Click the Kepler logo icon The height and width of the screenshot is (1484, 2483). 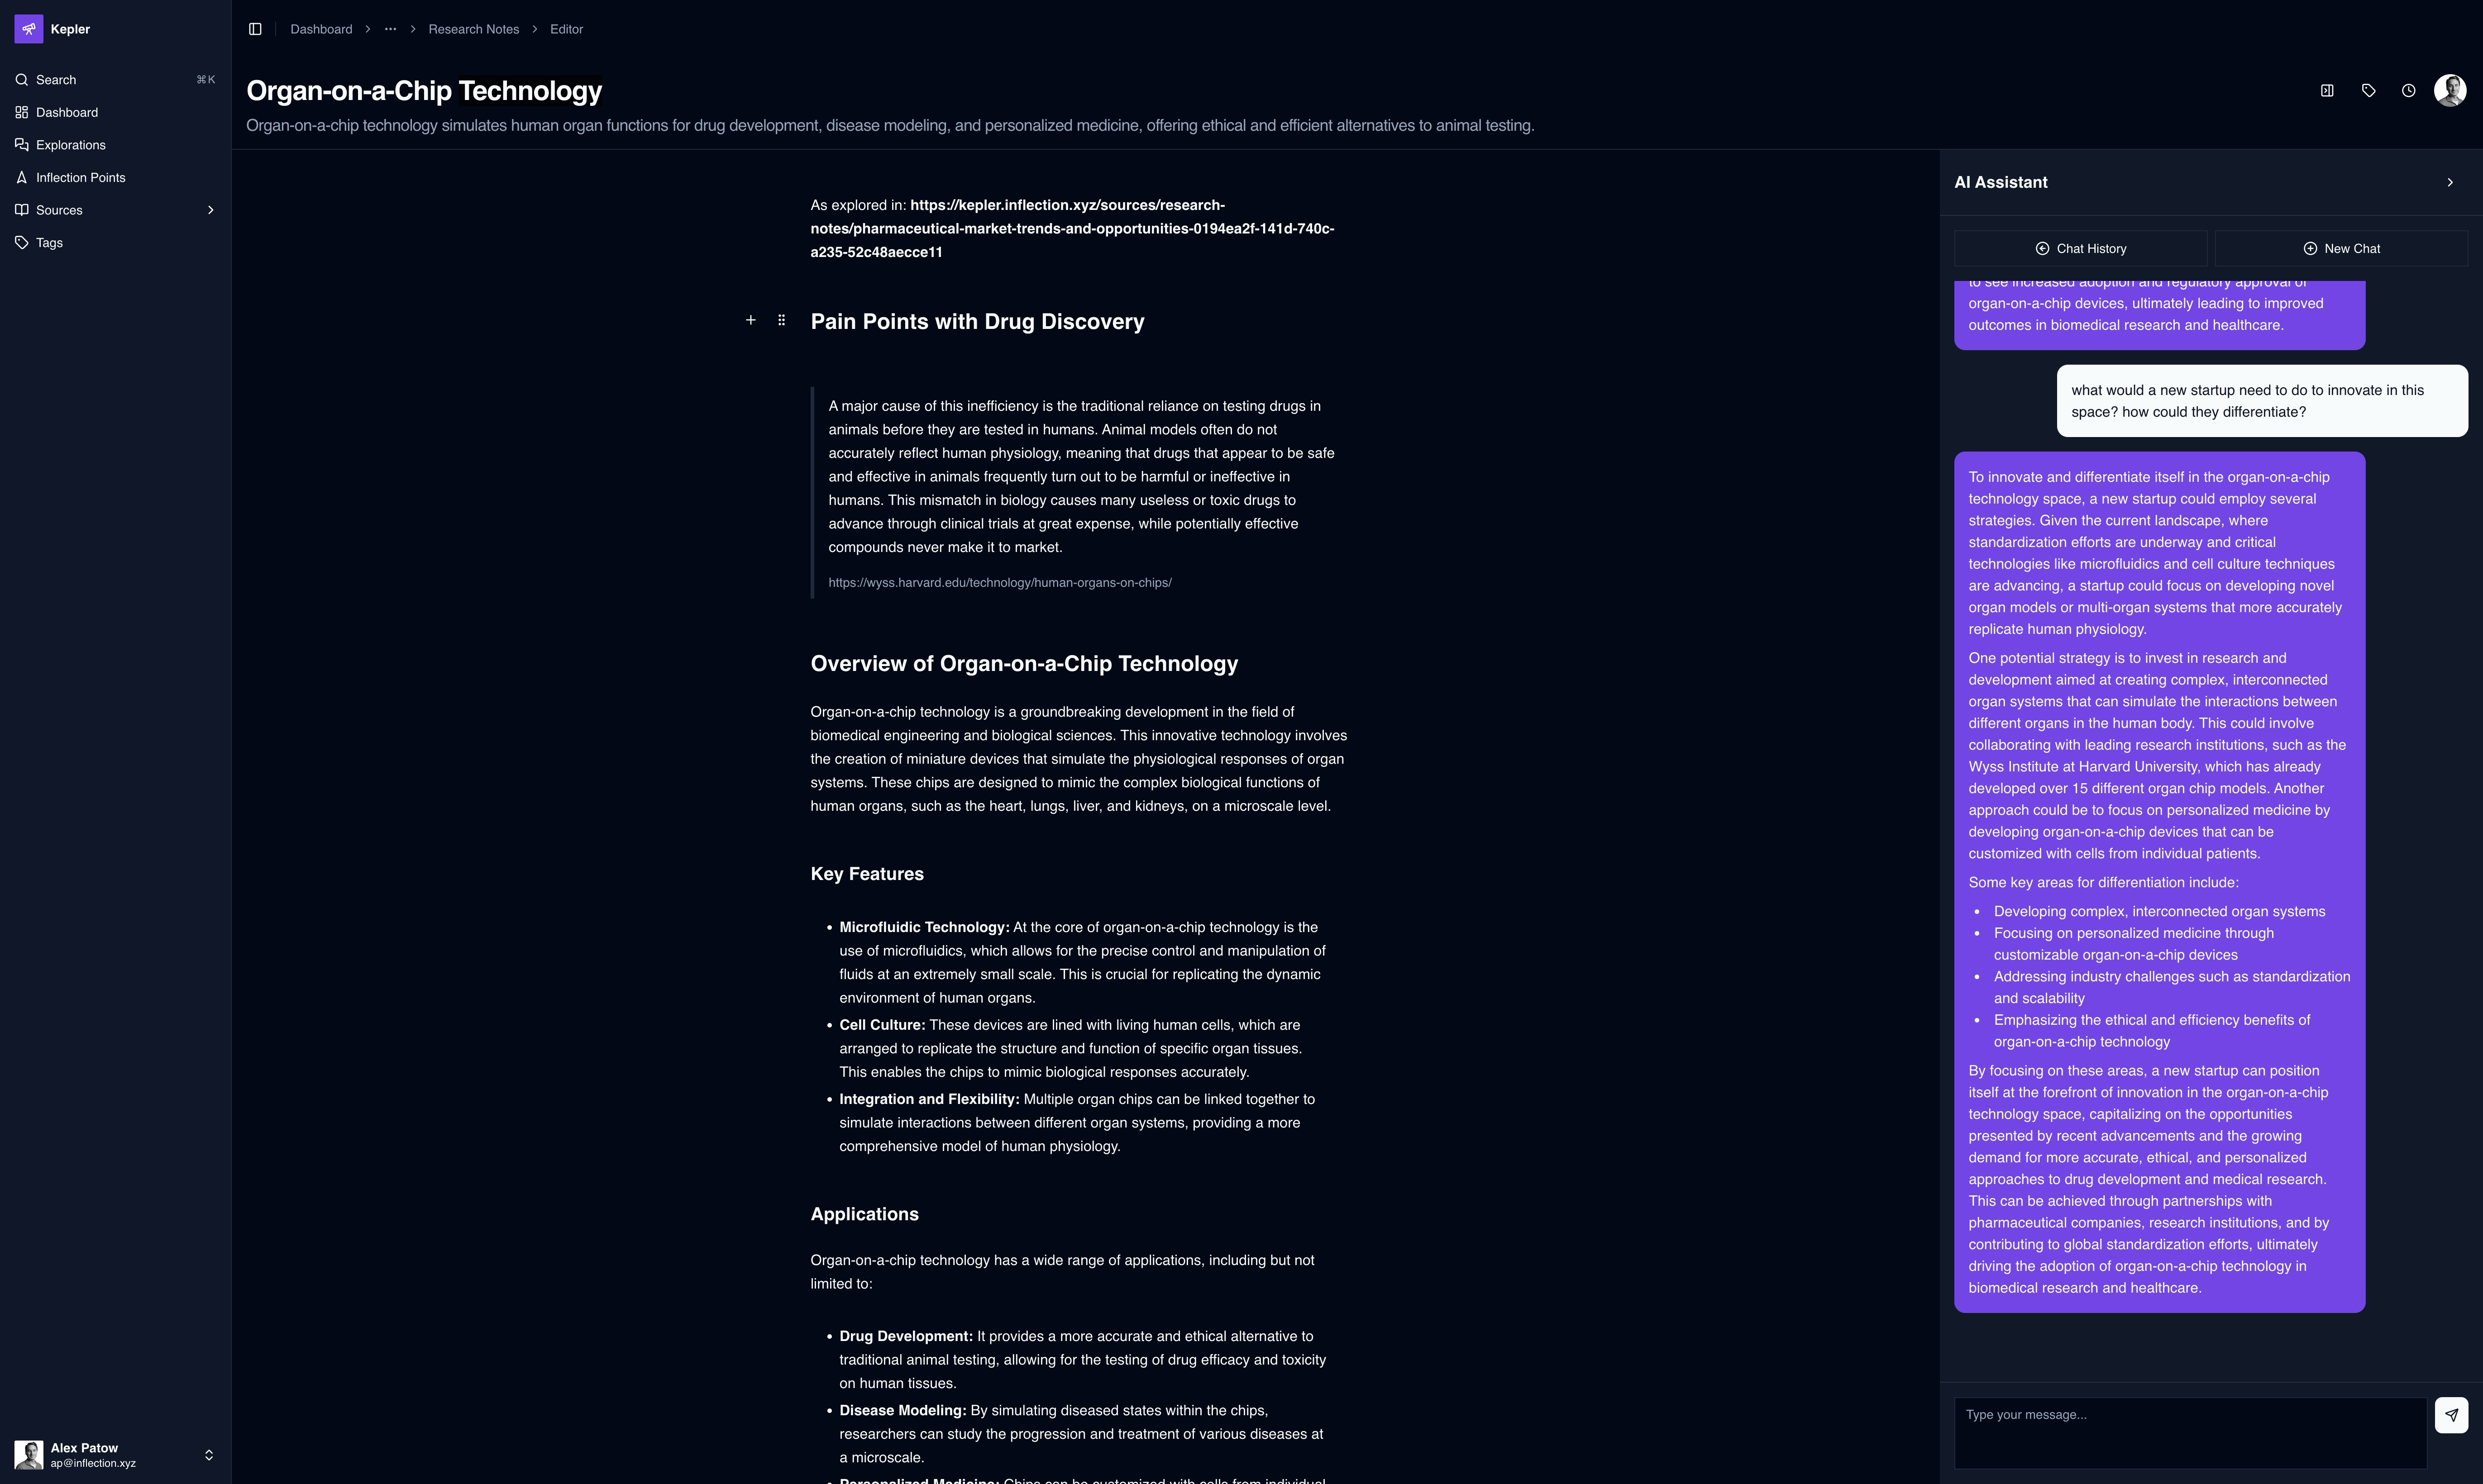point(28,29)
